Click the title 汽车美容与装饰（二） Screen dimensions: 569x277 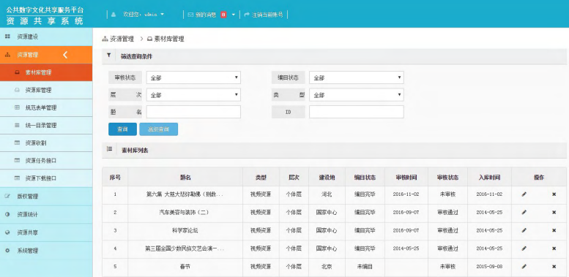coord(185,213)
